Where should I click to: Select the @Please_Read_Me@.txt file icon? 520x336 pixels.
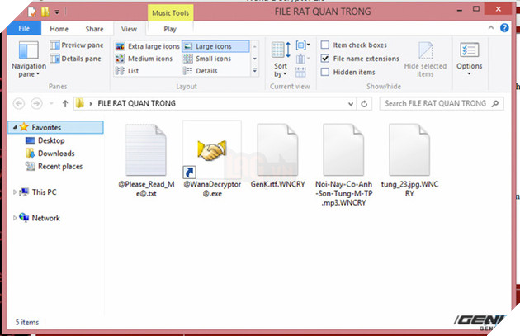pyautogui.click(x=145, y=150)
